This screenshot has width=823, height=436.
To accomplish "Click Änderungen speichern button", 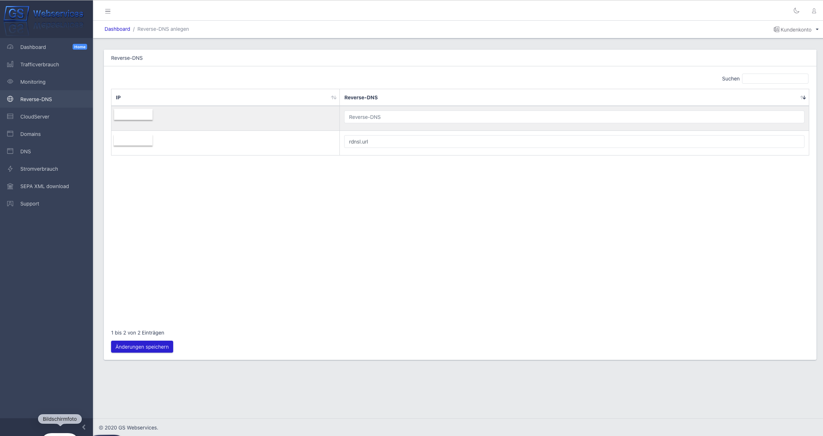I will pos(142,347).
